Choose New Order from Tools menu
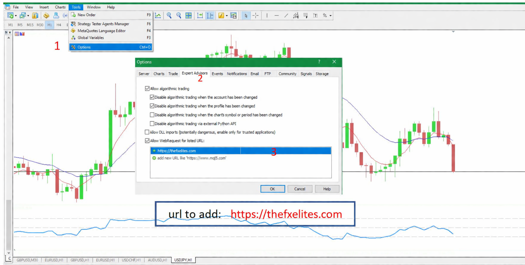The width and height of the screenshot is (525, 265). (111, 15)
